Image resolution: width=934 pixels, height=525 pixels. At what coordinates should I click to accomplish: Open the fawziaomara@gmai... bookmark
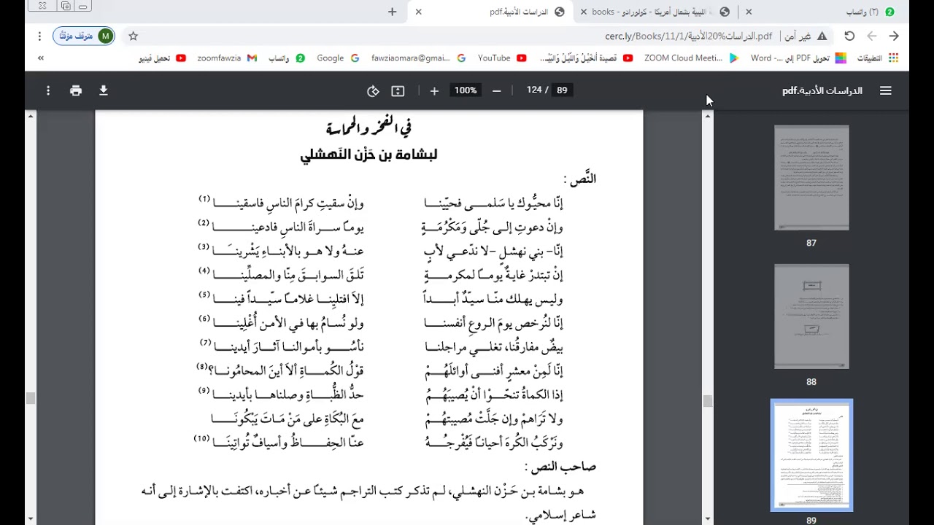[x=419, y=58]
